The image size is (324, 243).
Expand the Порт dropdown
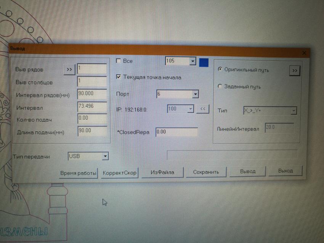click(x=195, y=94)
